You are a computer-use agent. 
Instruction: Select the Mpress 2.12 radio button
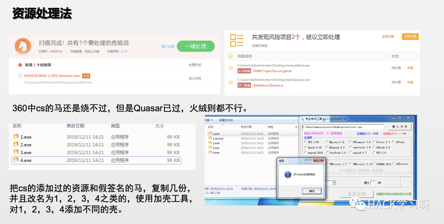(x=327, y=142)
